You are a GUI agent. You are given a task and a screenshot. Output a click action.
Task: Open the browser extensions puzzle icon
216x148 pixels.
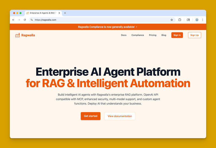point(180,20)
